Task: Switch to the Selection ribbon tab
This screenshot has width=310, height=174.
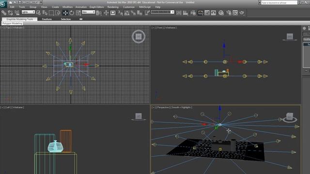Action: pyautogui.click(x=66, y=19)
